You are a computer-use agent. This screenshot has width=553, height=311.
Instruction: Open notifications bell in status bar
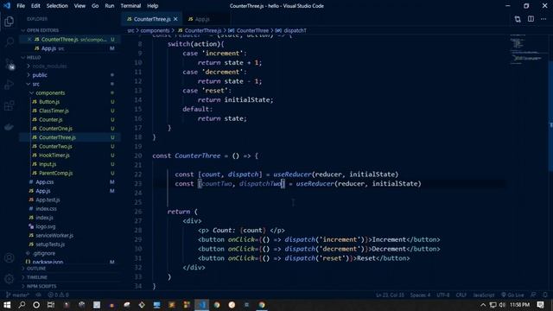[545, 295]
